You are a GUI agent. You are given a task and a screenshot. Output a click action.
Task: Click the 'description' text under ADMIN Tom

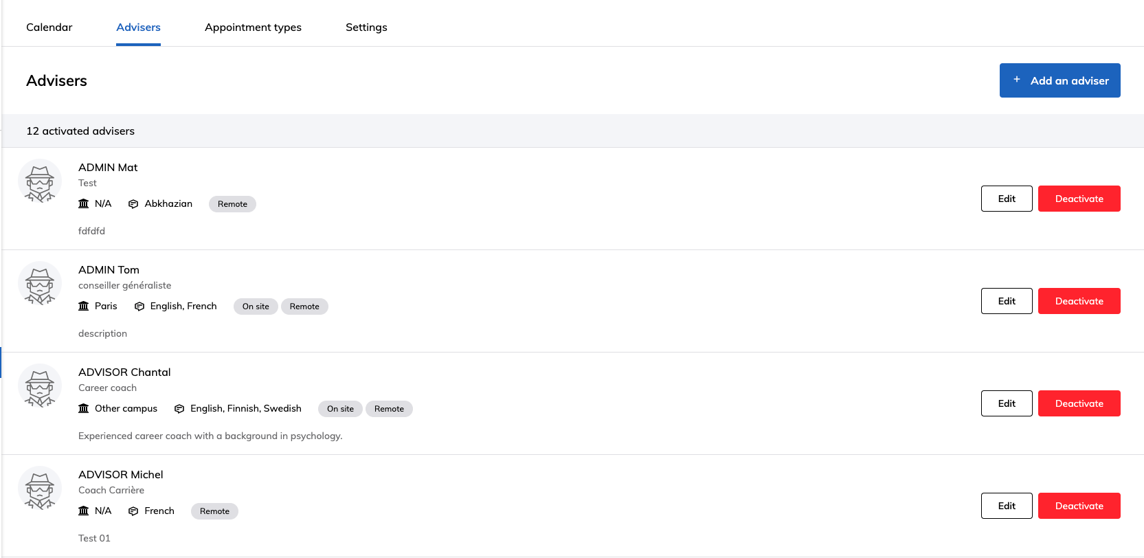102,333
